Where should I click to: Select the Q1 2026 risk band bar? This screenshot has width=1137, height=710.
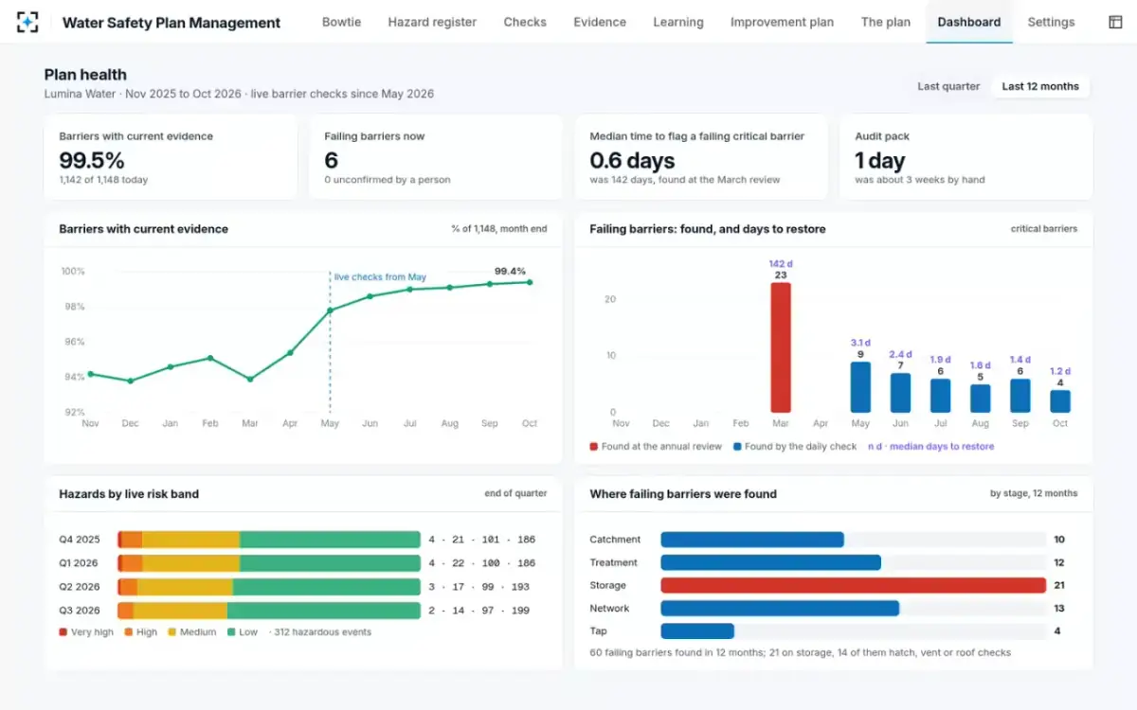pos(269,563)
